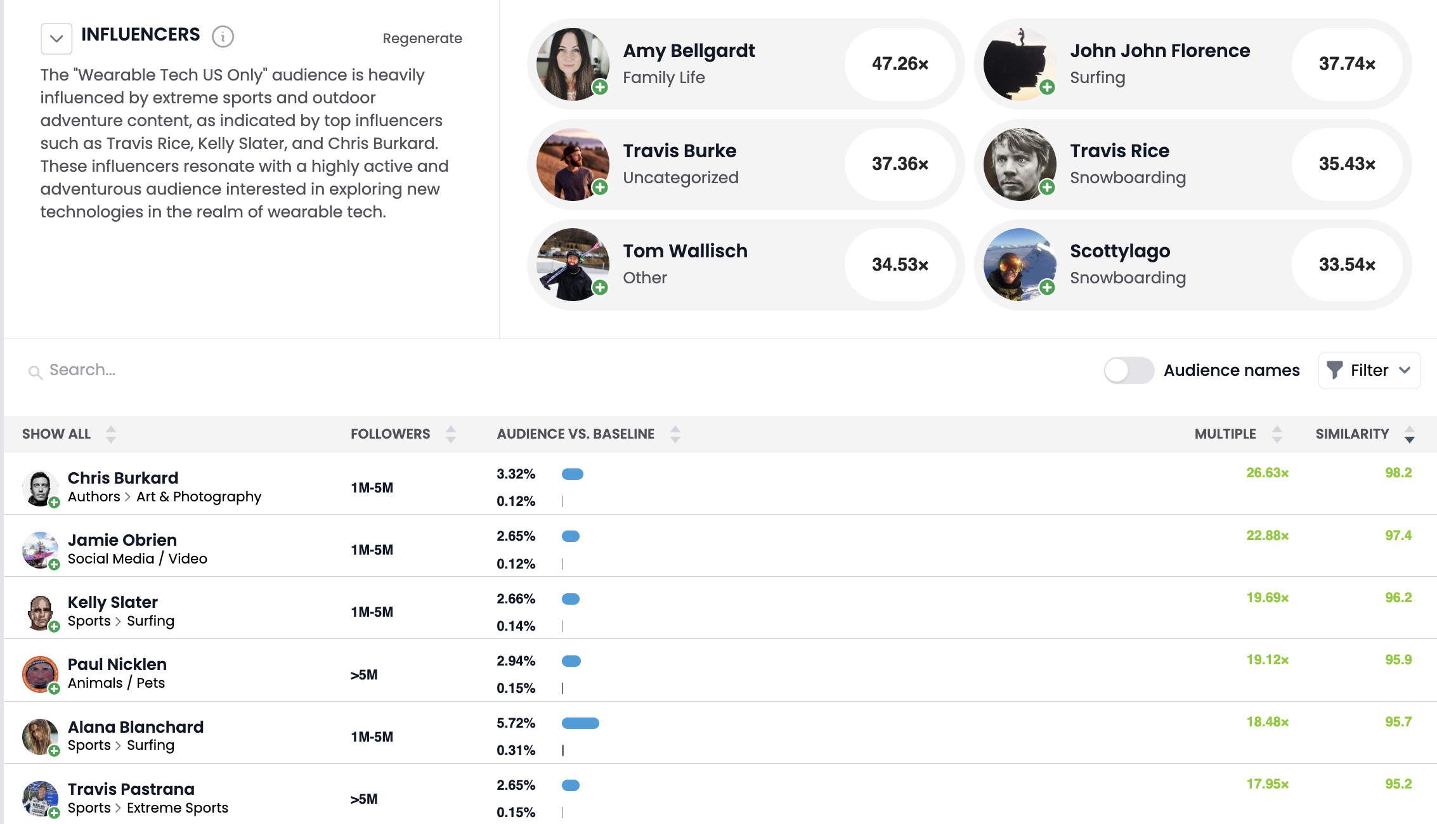Collapse the Influencers section chevron

(56, 38)
